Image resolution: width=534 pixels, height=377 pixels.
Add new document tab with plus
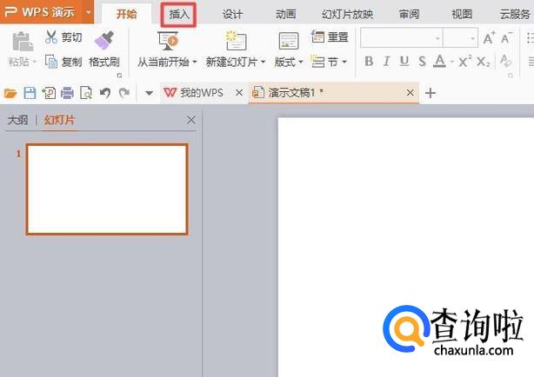pyautogui.click(x=431, y=93)
